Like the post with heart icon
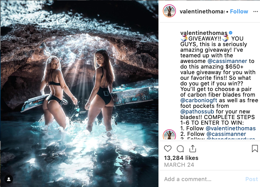Viewport: 260px width, 187px height. (x=167, y=148)
